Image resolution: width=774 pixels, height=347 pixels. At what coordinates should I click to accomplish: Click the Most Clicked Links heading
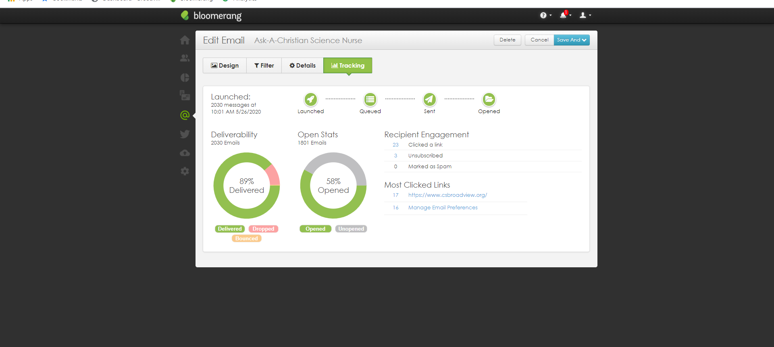[x=417, y=185]
